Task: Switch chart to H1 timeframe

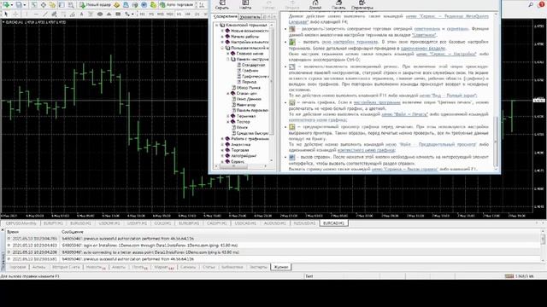Action: pos(179,14)
